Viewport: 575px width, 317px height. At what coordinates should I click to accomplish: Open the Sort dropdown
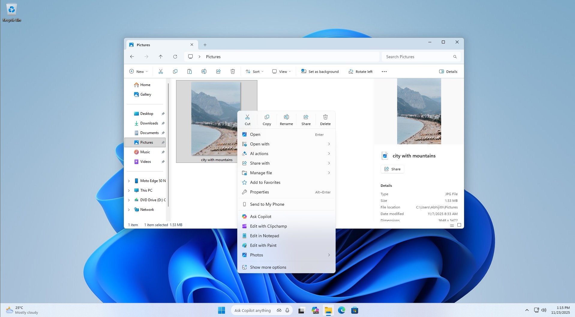point(254,71)
